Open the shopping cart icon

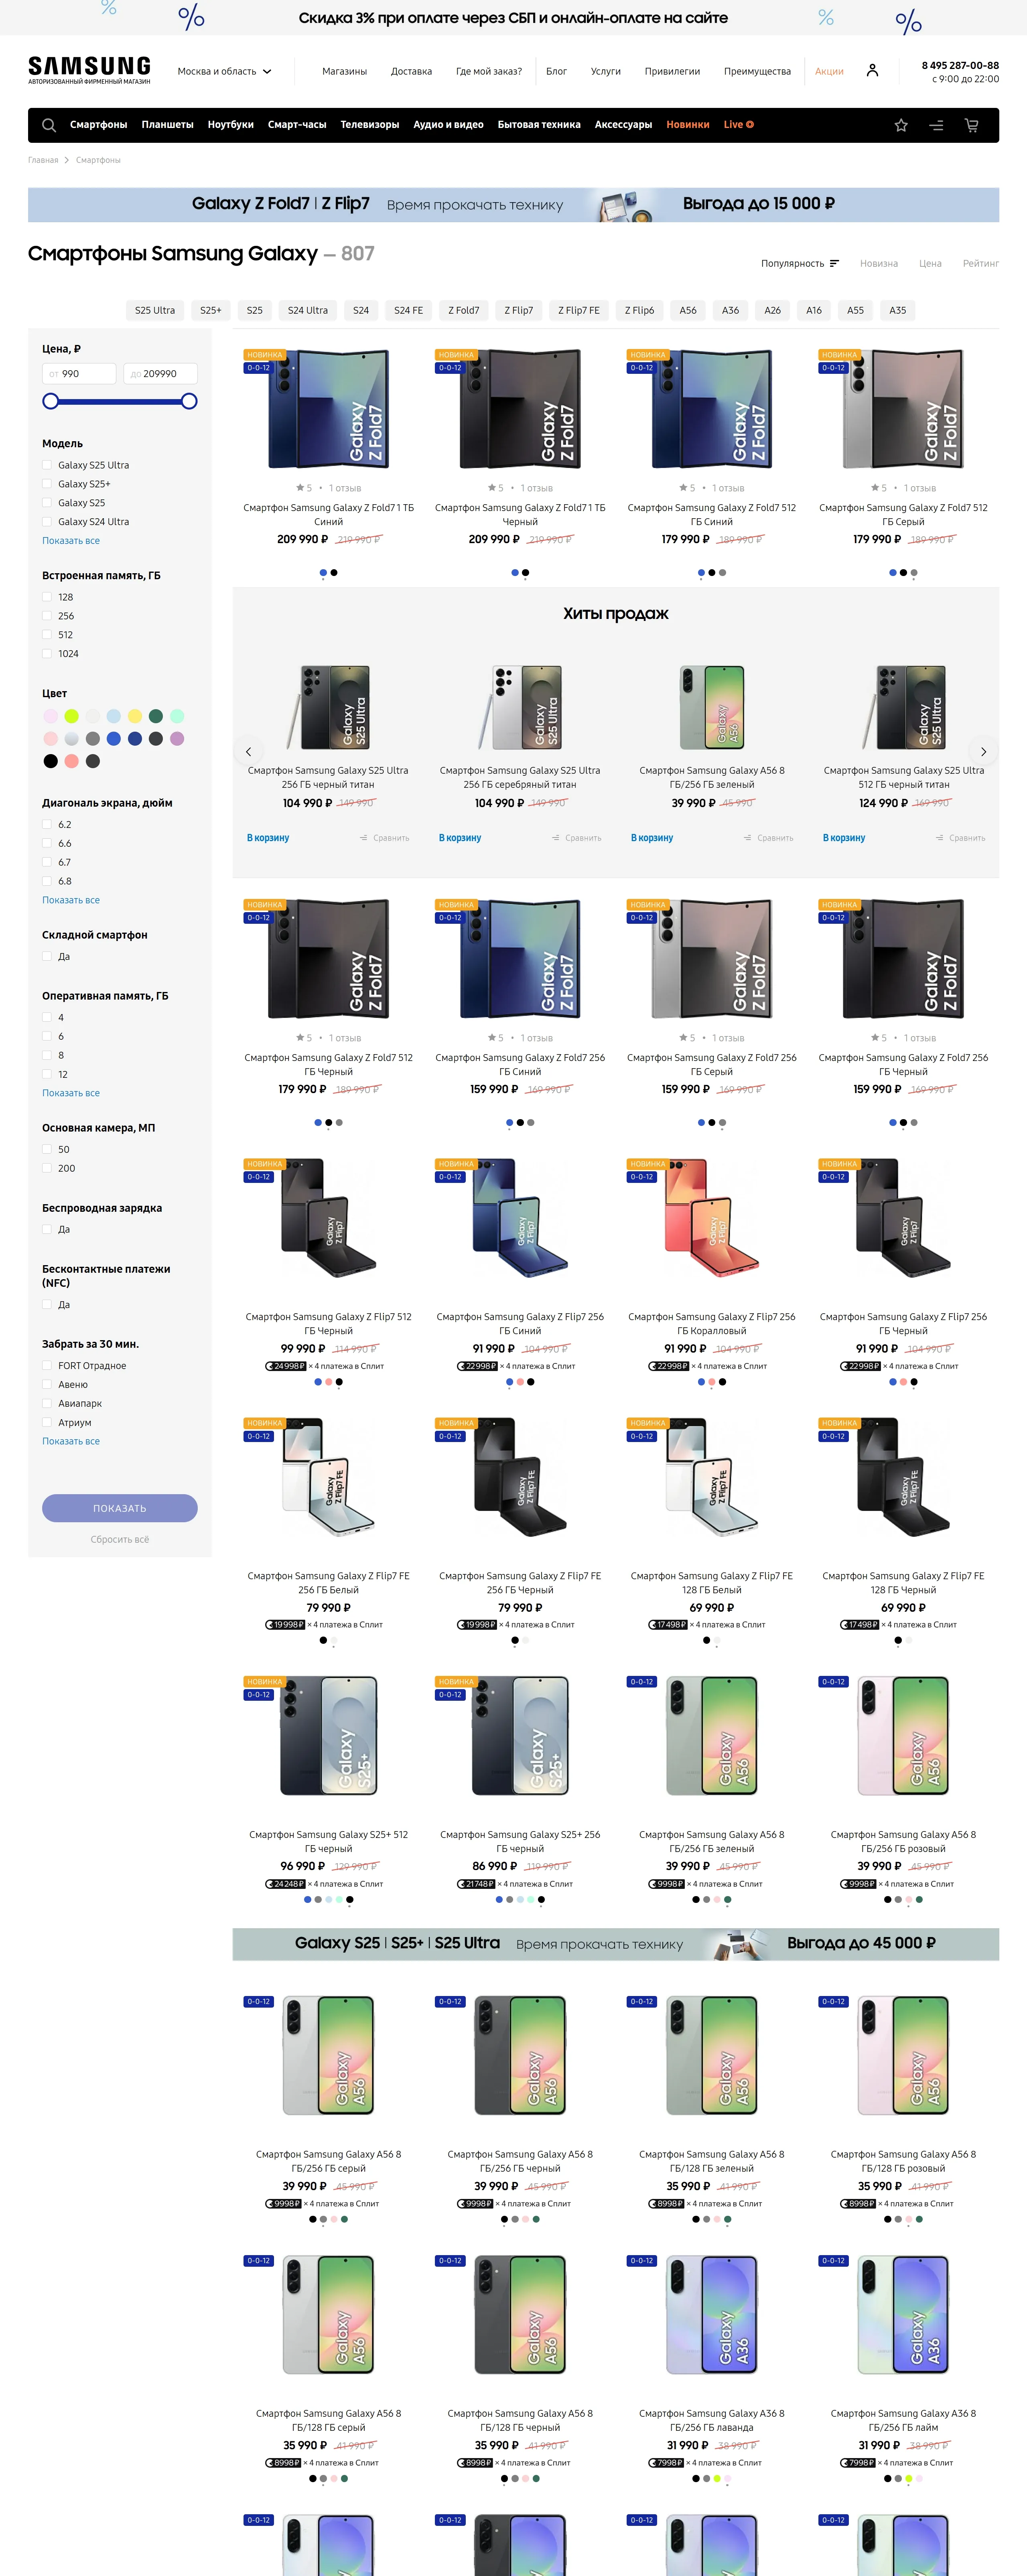tap(971, 125)
